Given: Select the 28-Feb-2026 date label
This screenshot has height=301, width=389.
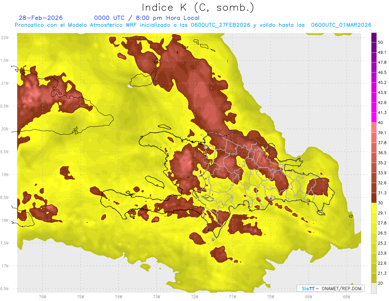Looking at the screenshot, I should click(41, 18).
